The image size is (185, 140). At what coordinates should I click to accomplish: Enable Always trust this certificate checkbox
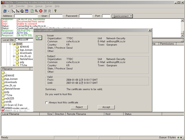click(x=47, y=103)
